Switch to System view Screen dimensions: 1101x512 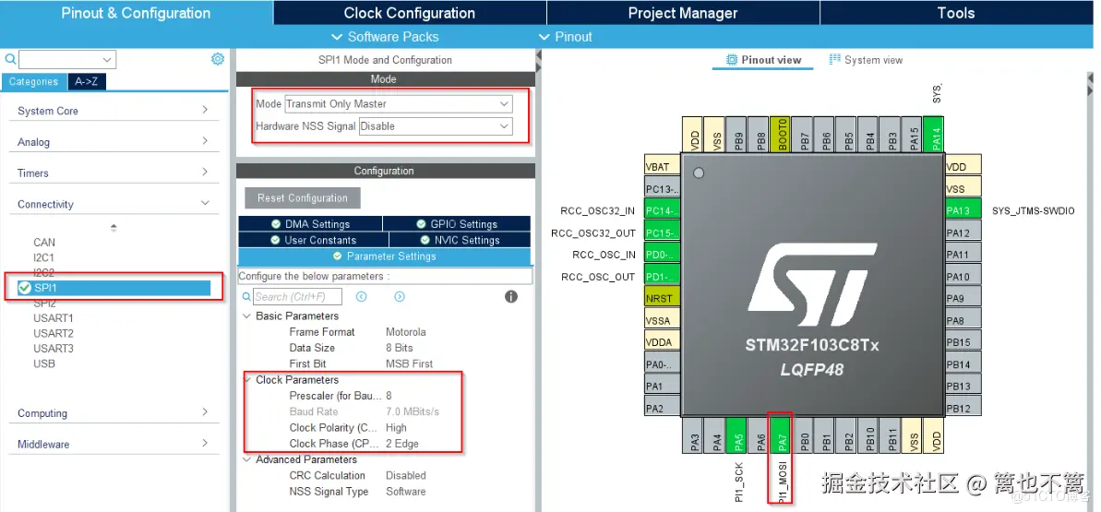(866, 60)
